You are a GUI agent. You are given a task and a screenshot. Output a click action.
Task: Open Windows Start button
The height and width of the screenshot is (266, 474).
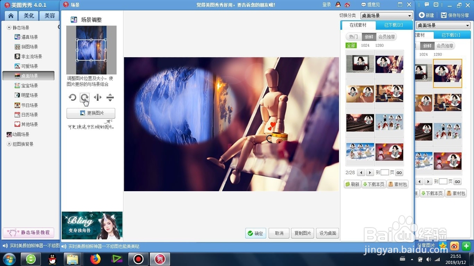[9, 259]
